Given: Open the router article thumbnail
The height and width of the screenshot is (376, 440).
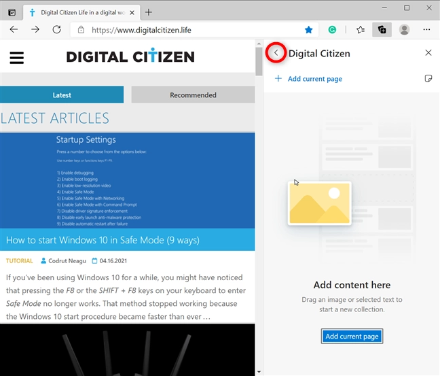Looking at the screenshot, I should (x=128, y=349).
